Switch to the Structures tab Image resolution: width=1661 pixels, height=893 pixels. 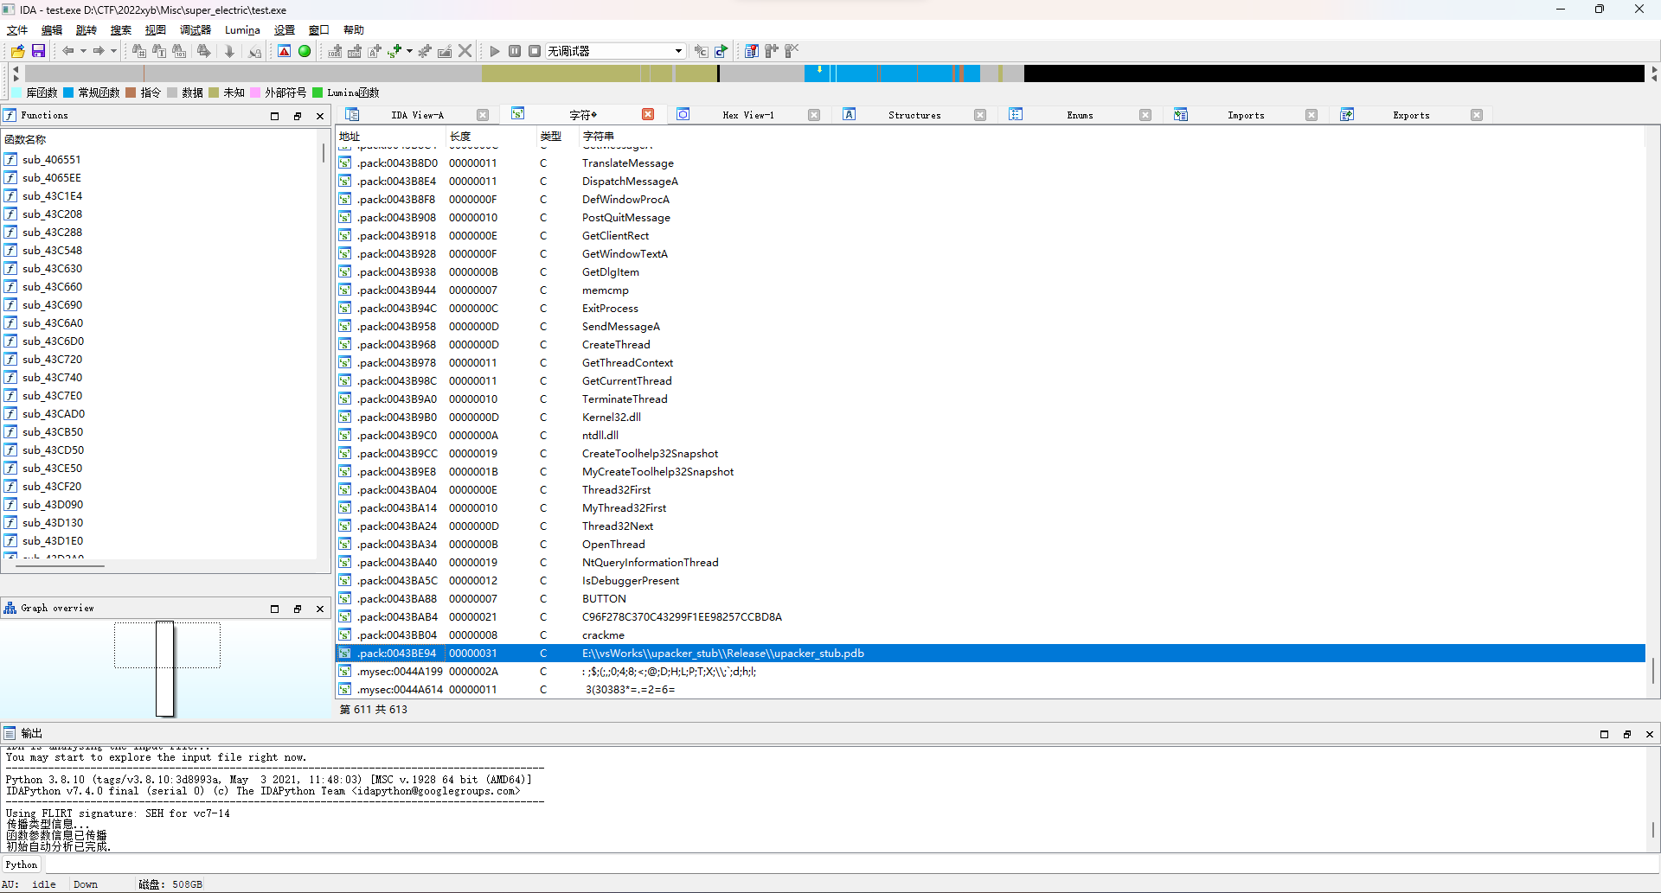click(914, 115)
